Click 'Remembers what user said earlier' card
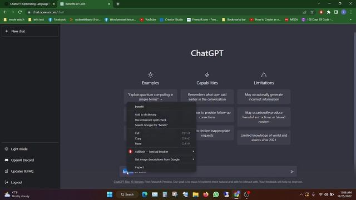This screenshot has width=356, height=200. click(207, 97)
